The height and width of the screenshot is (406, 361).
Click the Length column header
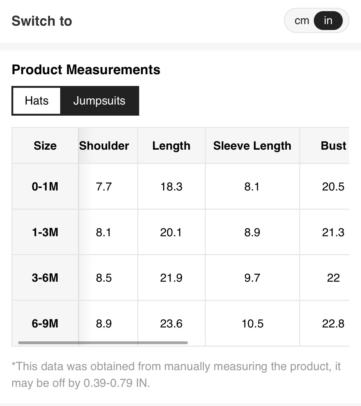171,146
